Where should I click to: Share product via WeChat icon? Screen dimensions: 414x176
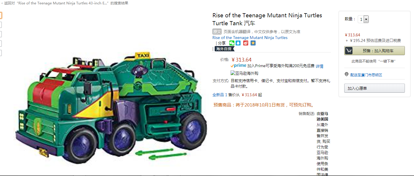232,43
